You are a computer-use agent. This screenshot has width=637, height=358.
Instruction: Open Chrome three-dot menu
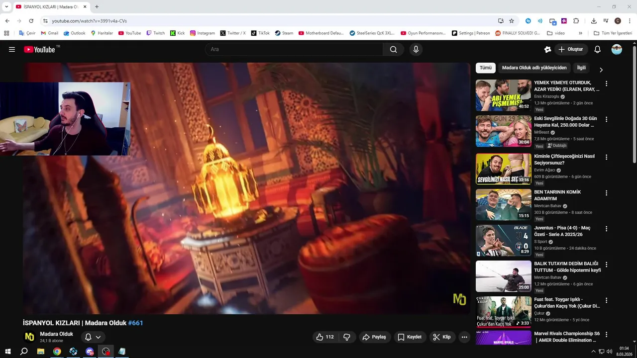(630, 21)
